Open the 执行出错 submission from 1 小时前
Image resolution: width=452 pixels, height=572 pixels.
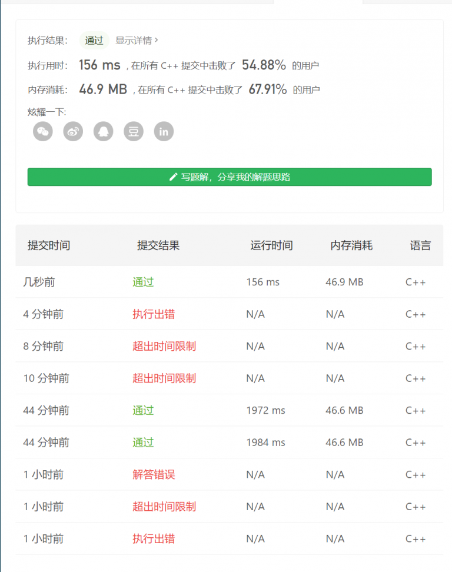154,538
